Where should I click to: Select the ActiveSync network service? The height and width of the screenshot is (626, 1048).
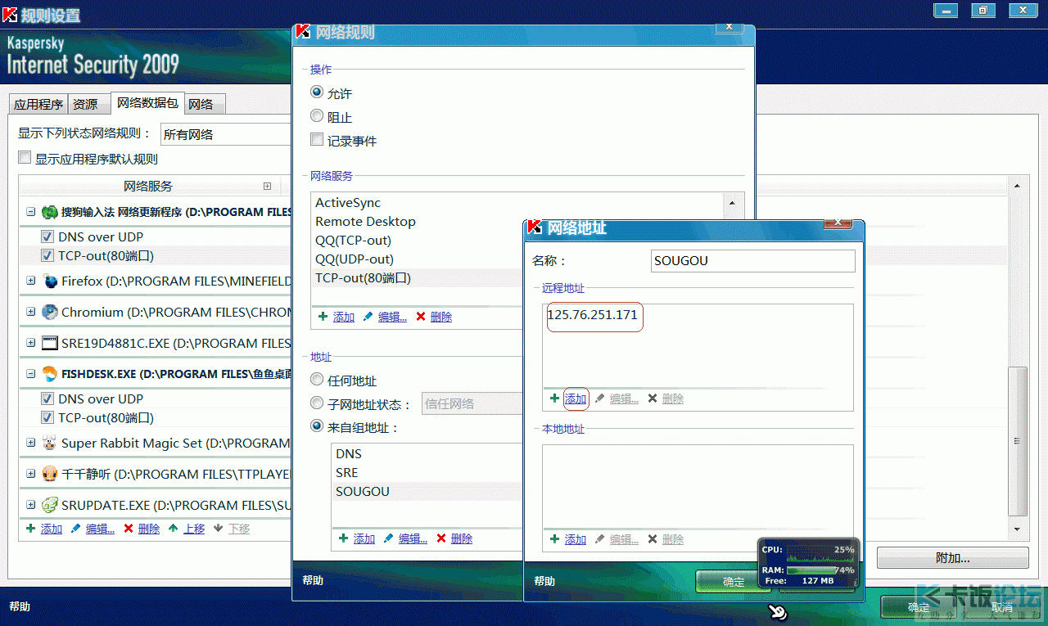click(348, 202)
